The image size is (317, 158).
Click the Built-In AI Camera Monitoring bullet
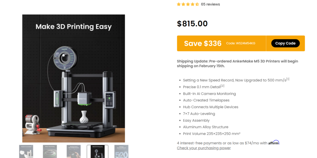209,94
